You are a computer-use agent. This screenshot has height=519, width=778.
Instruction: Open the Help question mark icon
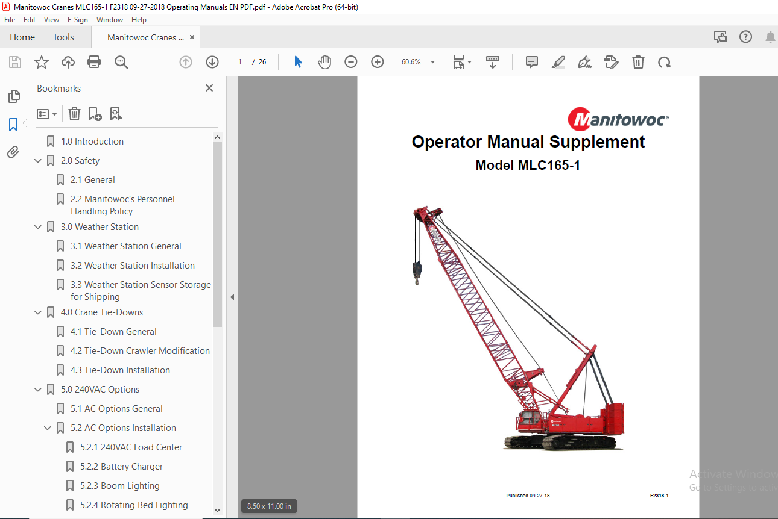coord(745,37)
